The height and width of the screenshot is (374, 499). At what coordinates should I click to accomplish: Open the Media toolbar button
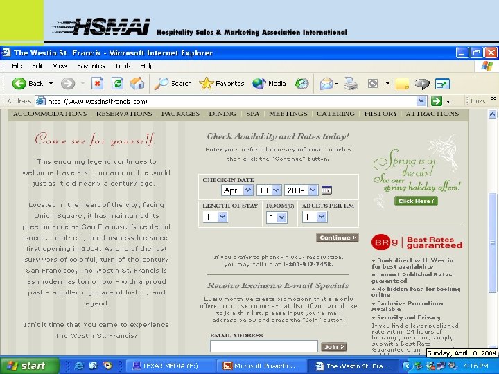click(x=269, y=84)
